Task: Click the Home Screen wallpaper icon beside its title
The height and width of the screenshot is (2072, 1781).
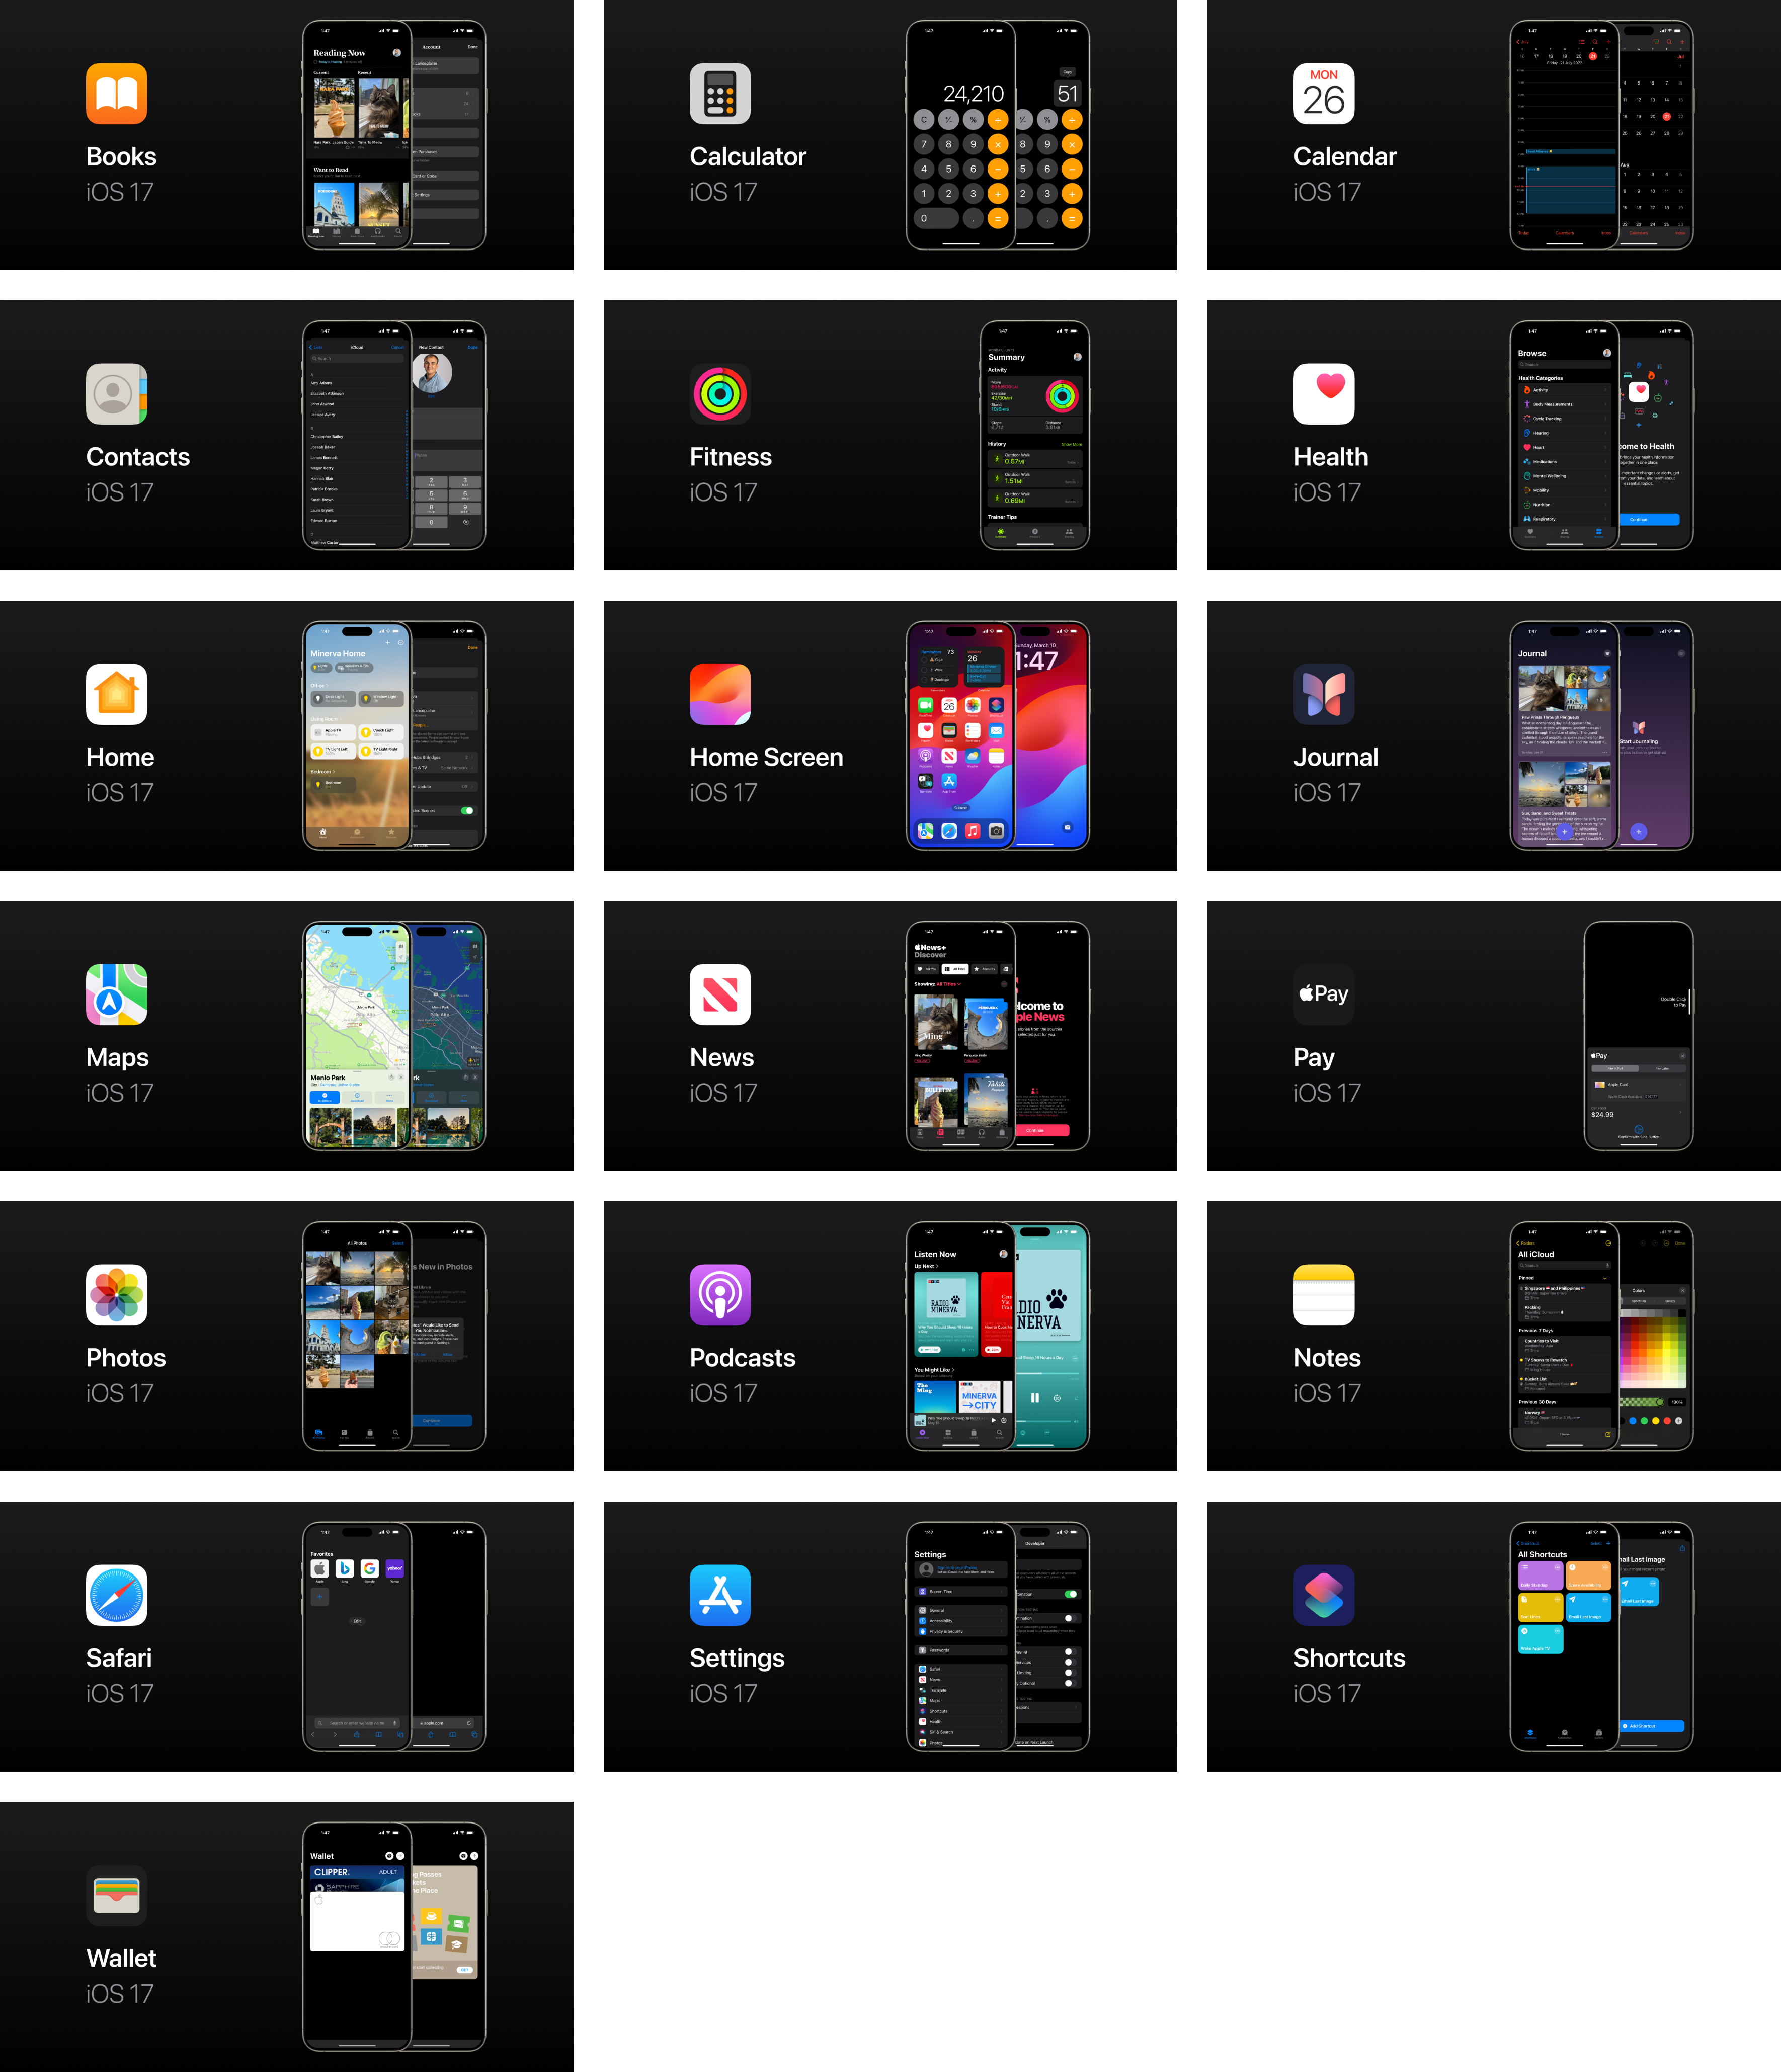Action: 720,694
